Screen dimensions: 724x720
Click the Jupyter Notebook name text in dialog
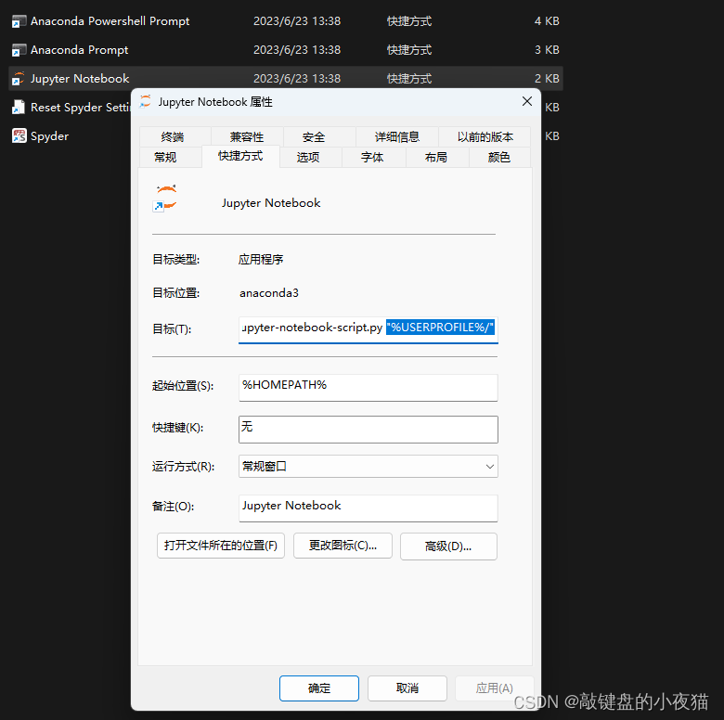click(x=271, y=203)
